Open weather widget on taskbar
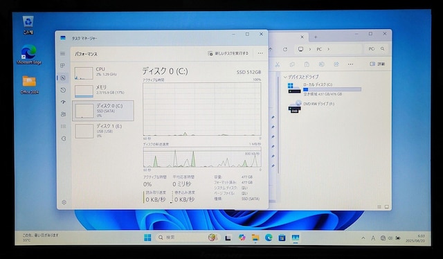Screen dimensions: 443x259 pos(41,238)
